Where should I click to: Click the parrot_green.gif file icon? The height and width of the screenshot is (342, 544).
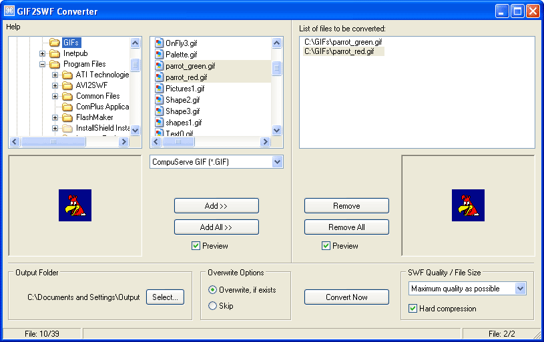tap(159, 66)
